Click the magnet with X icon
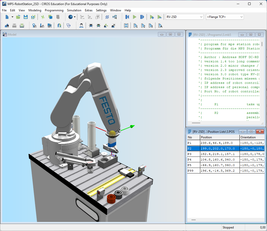Viewport: 267px width, 231px height. pos(59,25)
